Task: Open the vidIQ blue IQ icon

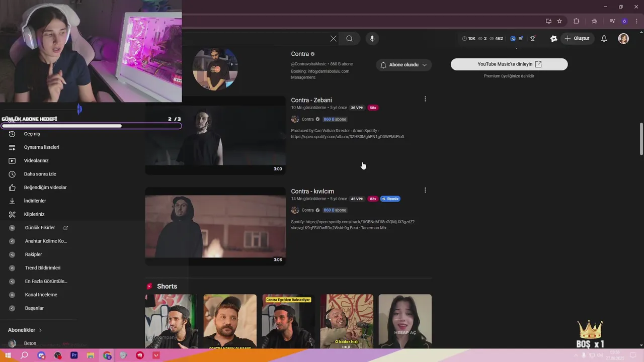Action: click(513, 39)
